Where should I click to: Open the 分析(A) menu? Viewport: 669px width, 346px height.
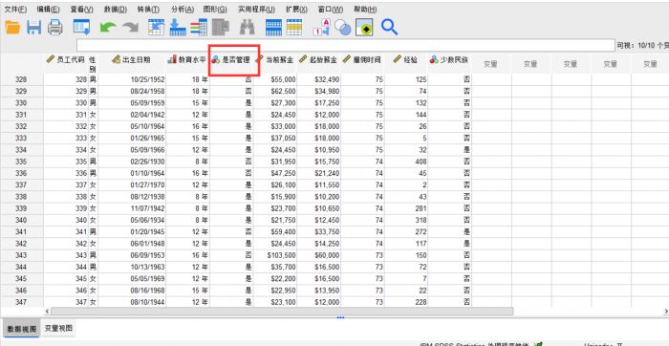tap(183, 9)
